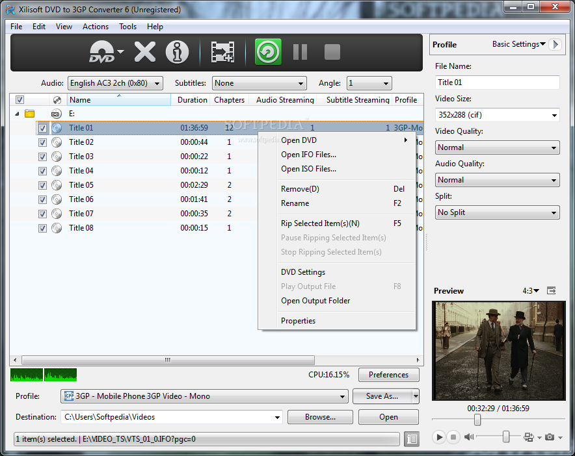The height and width of the screenshot is (456, 575).
Task: Open the bottom Profile combo box
Action: pos(204,396)
